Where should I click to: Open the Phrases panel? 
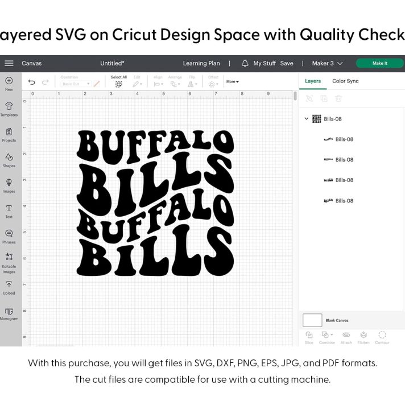(x=9, y=237)
